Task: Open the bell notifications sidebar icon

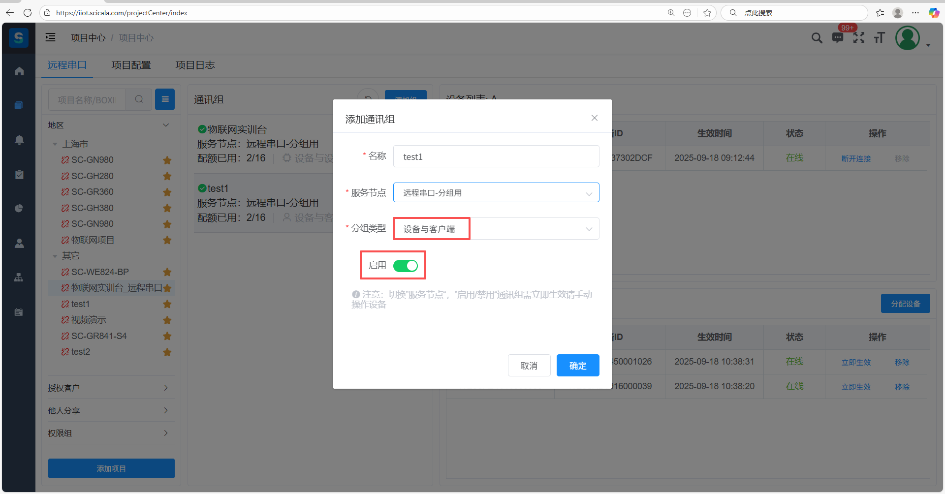Action: [19, 140]
